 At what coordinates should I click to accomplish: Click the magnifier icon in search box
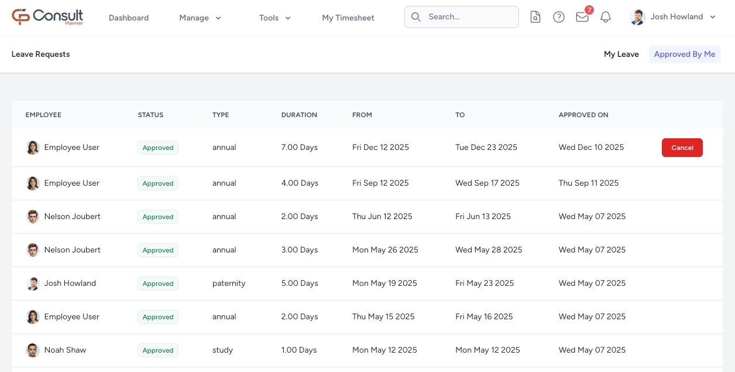(x=416, y=17)
